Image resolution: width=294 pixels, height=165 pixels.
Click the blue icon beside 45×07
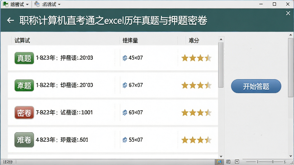[x=125, y=58]
